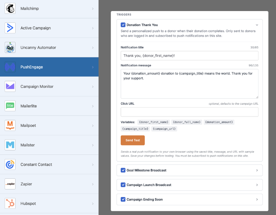
Task: Click the {donation_amount} variable tag
Action: [219, 122]
